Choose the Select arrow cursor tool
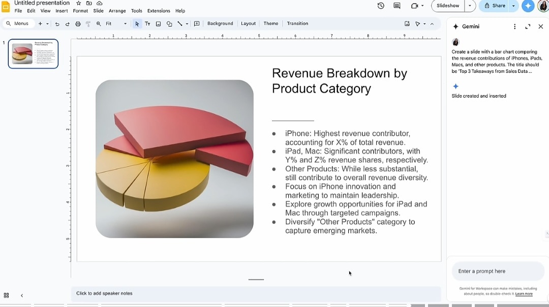Viewport: 549px width, 307px height. [137, 24]
